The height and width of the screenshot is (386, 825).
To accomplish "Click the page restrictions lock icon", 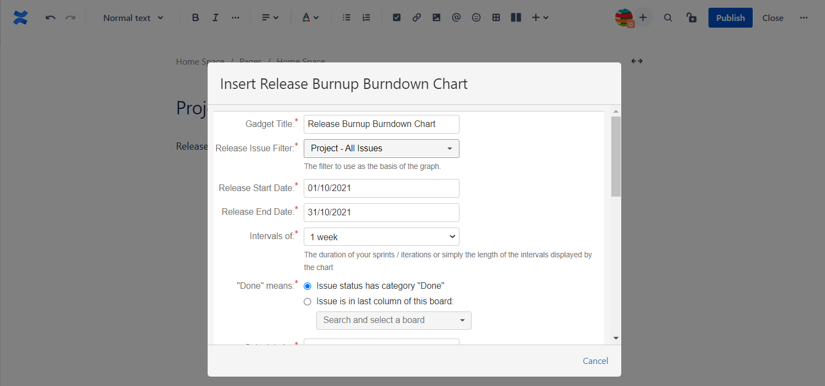I will [x=691, y=18].
